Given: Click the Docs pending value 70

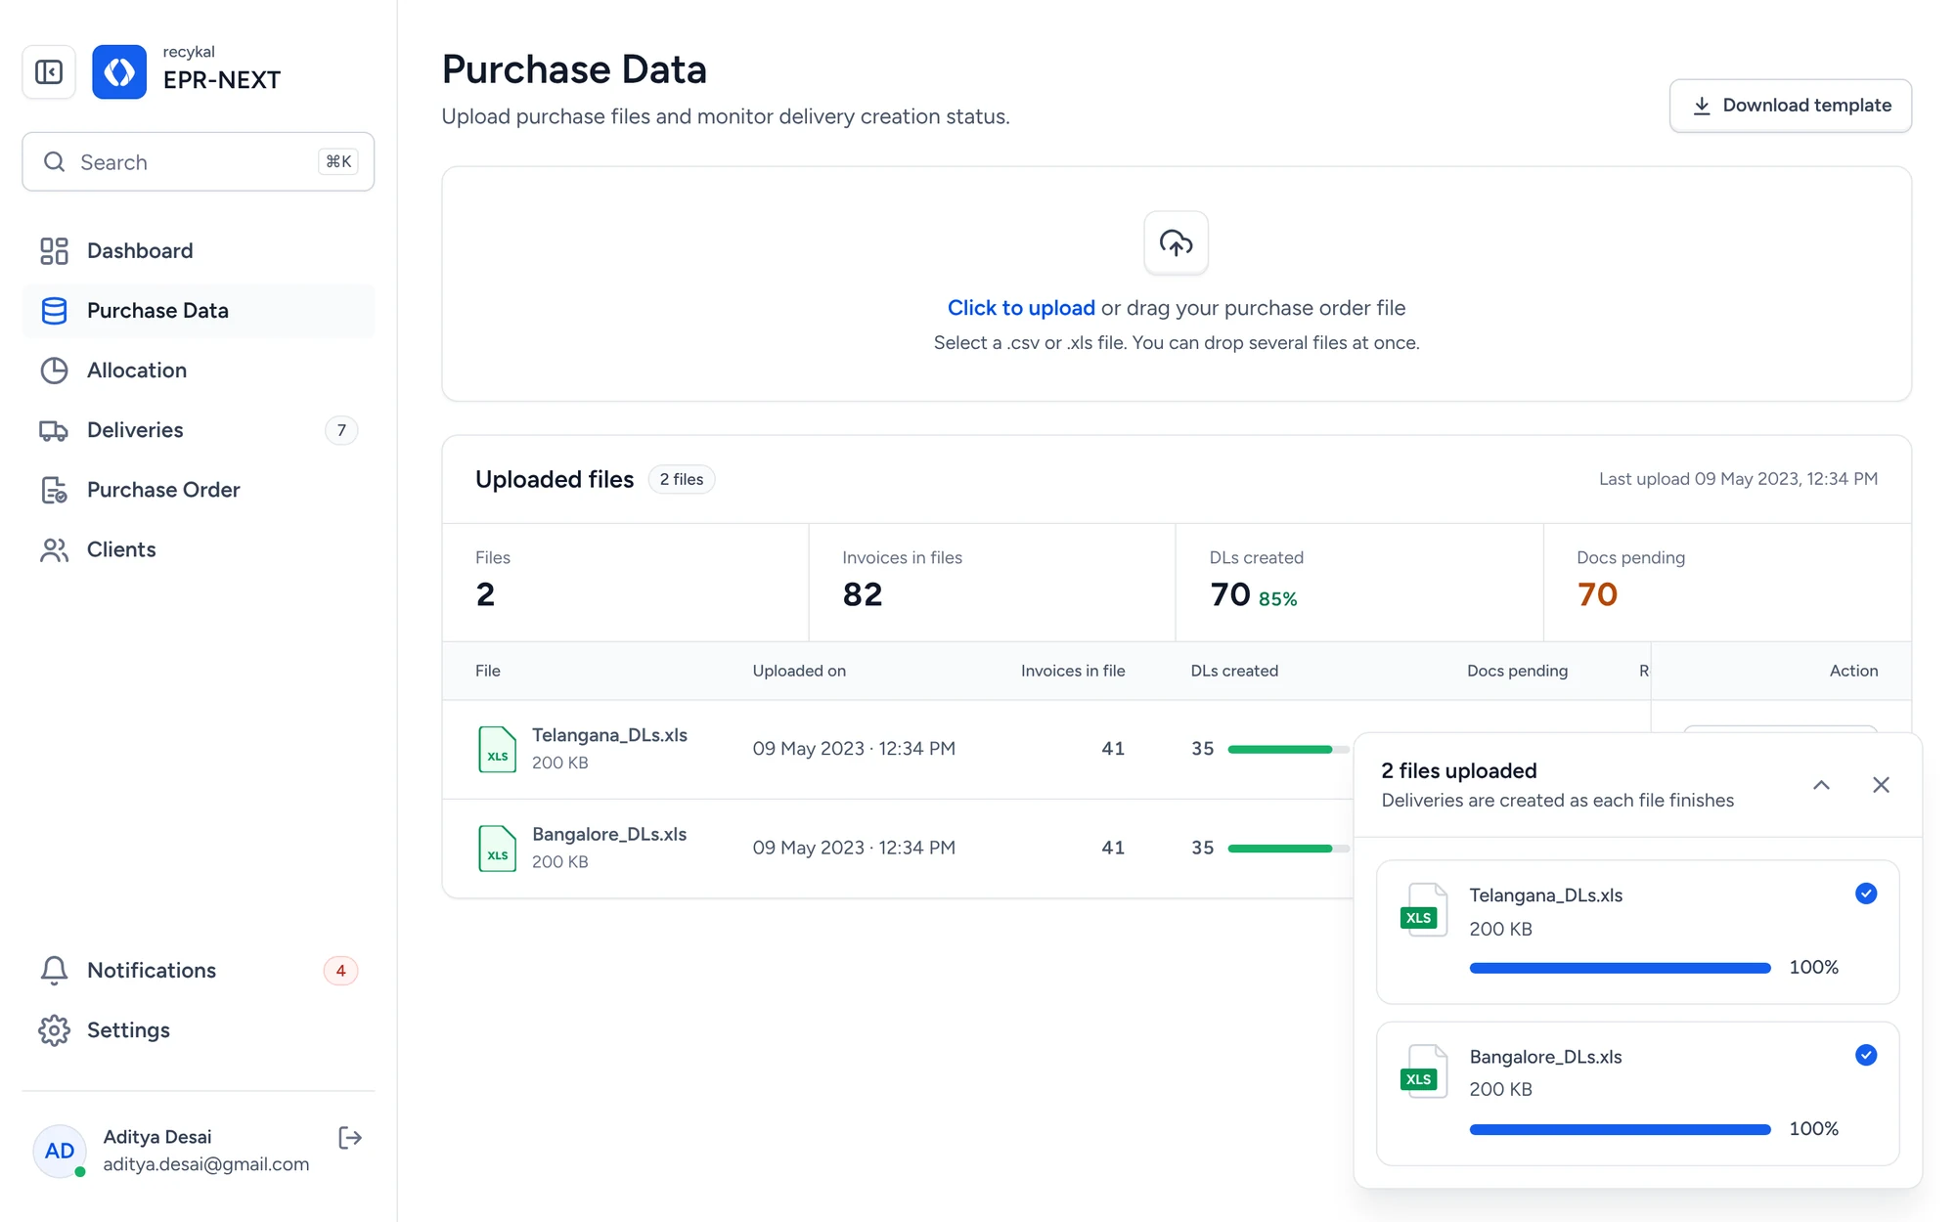Looking at the screenshot, I should coord(1597,594).
